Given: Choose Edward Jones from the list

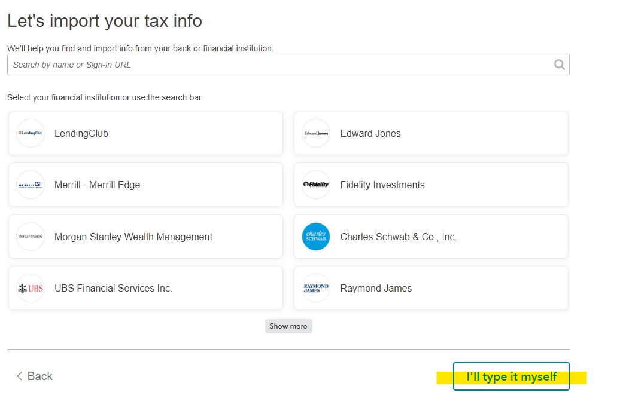Looking at the screenshot, I should 431,133.
